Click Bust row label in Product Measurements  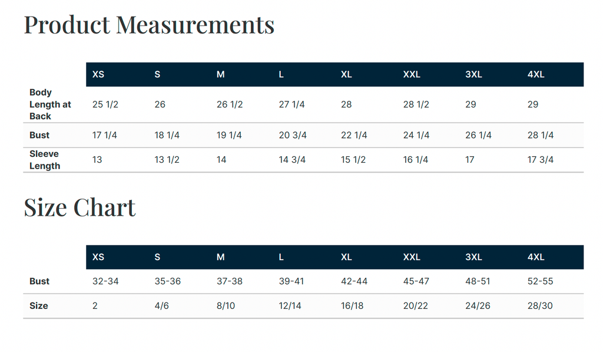point(39,135)
